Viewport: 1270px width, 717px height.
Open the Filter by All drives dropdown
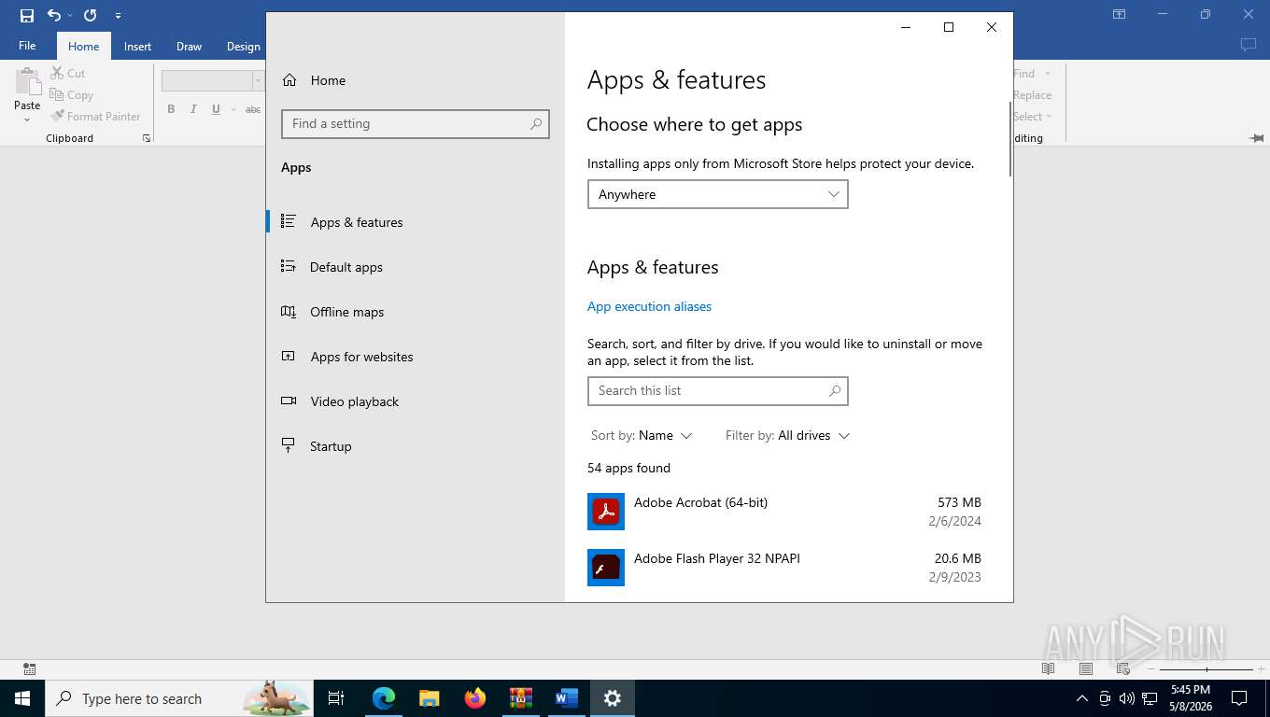click(x=788, y=435)
